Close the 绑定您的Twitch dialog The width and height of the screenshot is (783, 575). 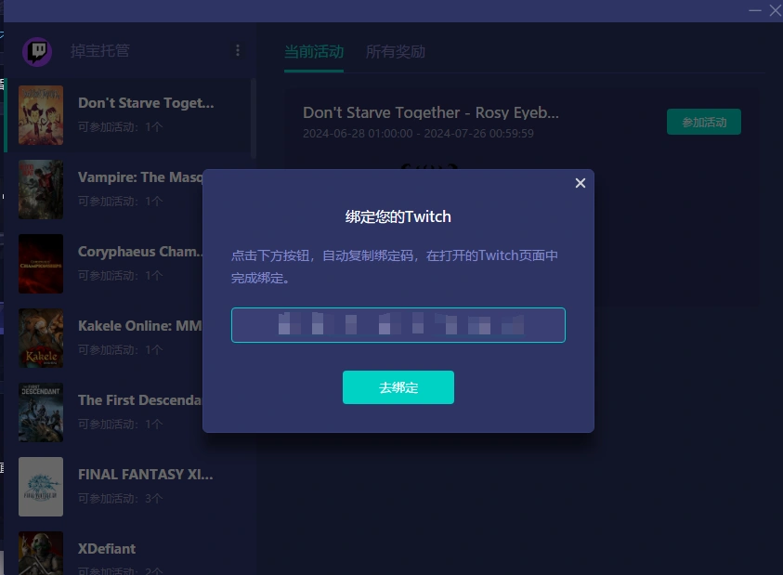point(580,183)
